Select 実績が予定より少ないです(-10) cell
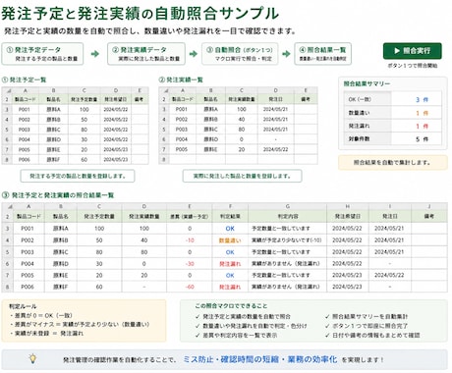The image size is (452, 373). pyautogui.click(x=287, y=240)
